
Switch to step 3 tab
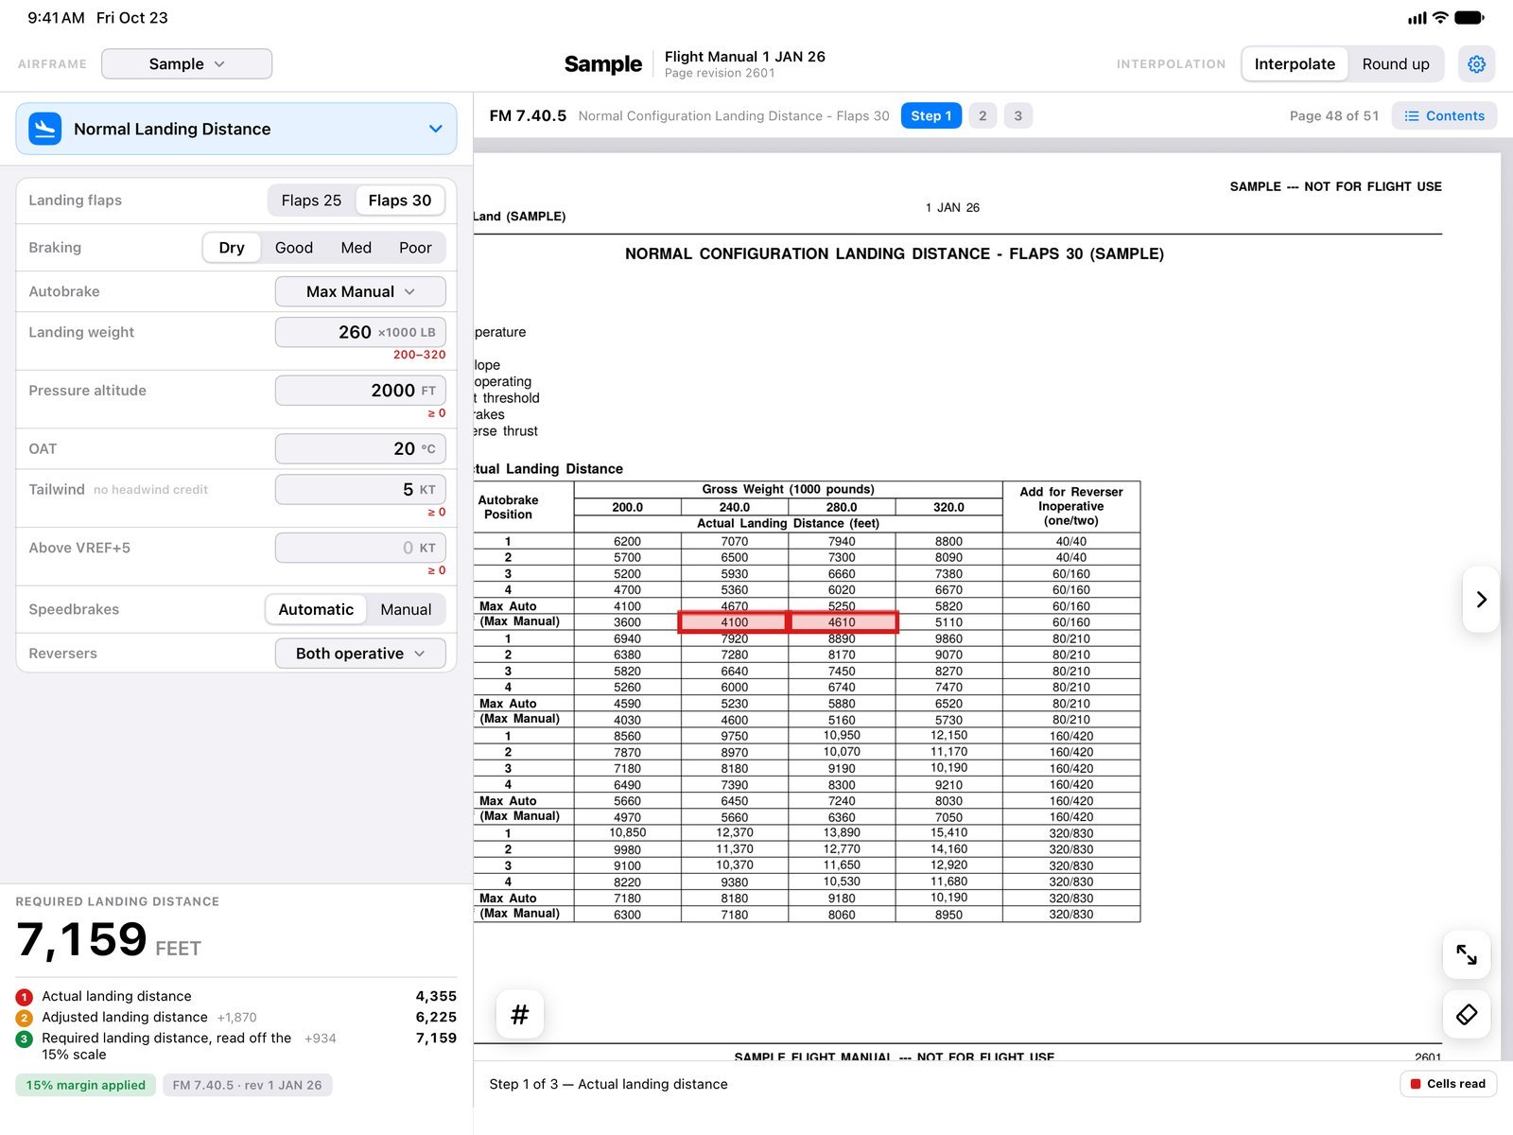pos(1017,115)
